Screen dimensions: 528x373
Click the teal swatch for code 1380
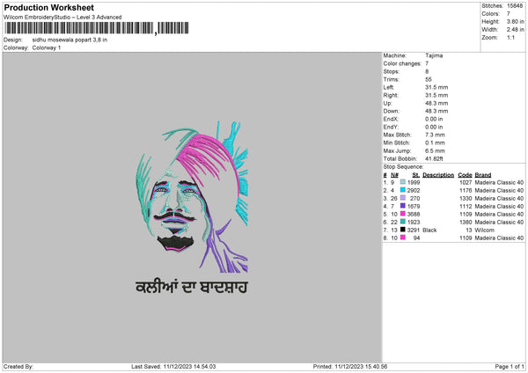(x=403, y=222)
